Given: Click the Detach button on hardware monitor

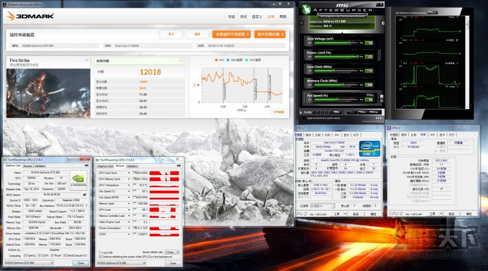Looking at the screenshot, I should (433, 13).
